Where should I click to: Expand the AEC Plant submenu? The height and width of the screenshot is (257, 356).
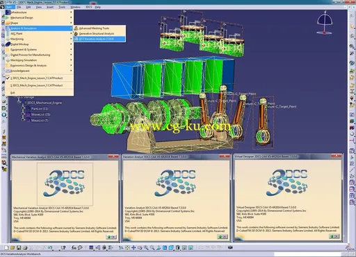tap(39, 33)
